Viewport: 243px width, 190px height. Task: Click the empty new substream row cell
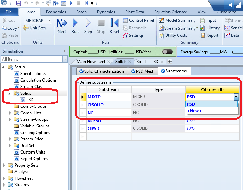coord(109,137)
